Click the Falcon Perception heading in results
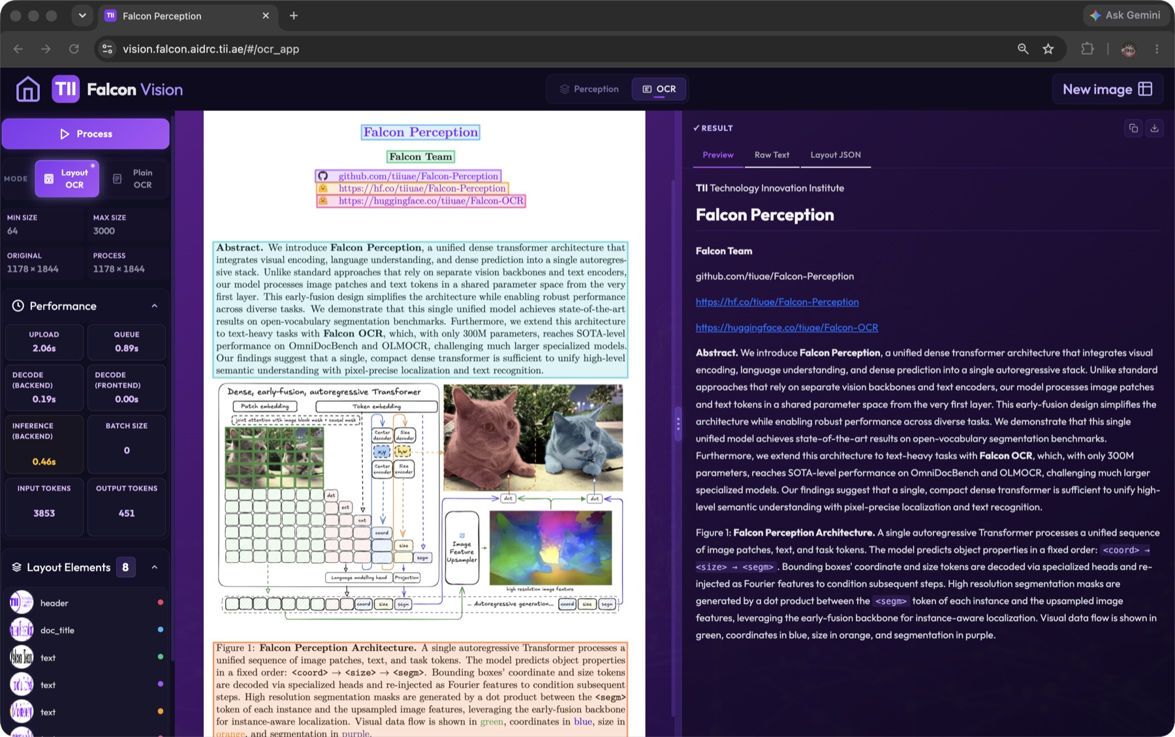The image size is (1175, 737). (x=764, y=215)
